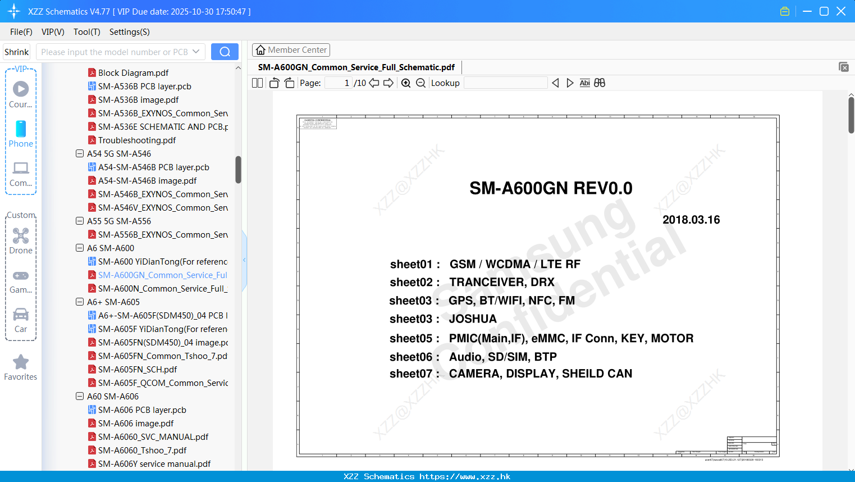Viewport: 855px width, 482px height.
Task: Open the gift box VIP icon
Action: 785,11
